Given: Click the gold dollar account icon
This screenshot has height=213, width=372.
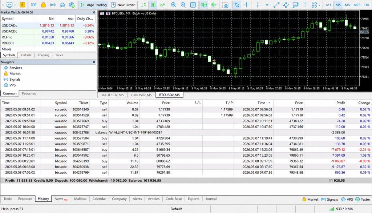Looking at the screenshot, I should click(22, 5).
